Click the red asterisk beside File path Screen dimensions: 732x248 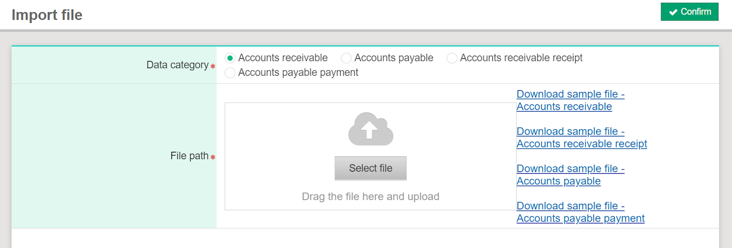pyautogui.click(x=213, y=157)
